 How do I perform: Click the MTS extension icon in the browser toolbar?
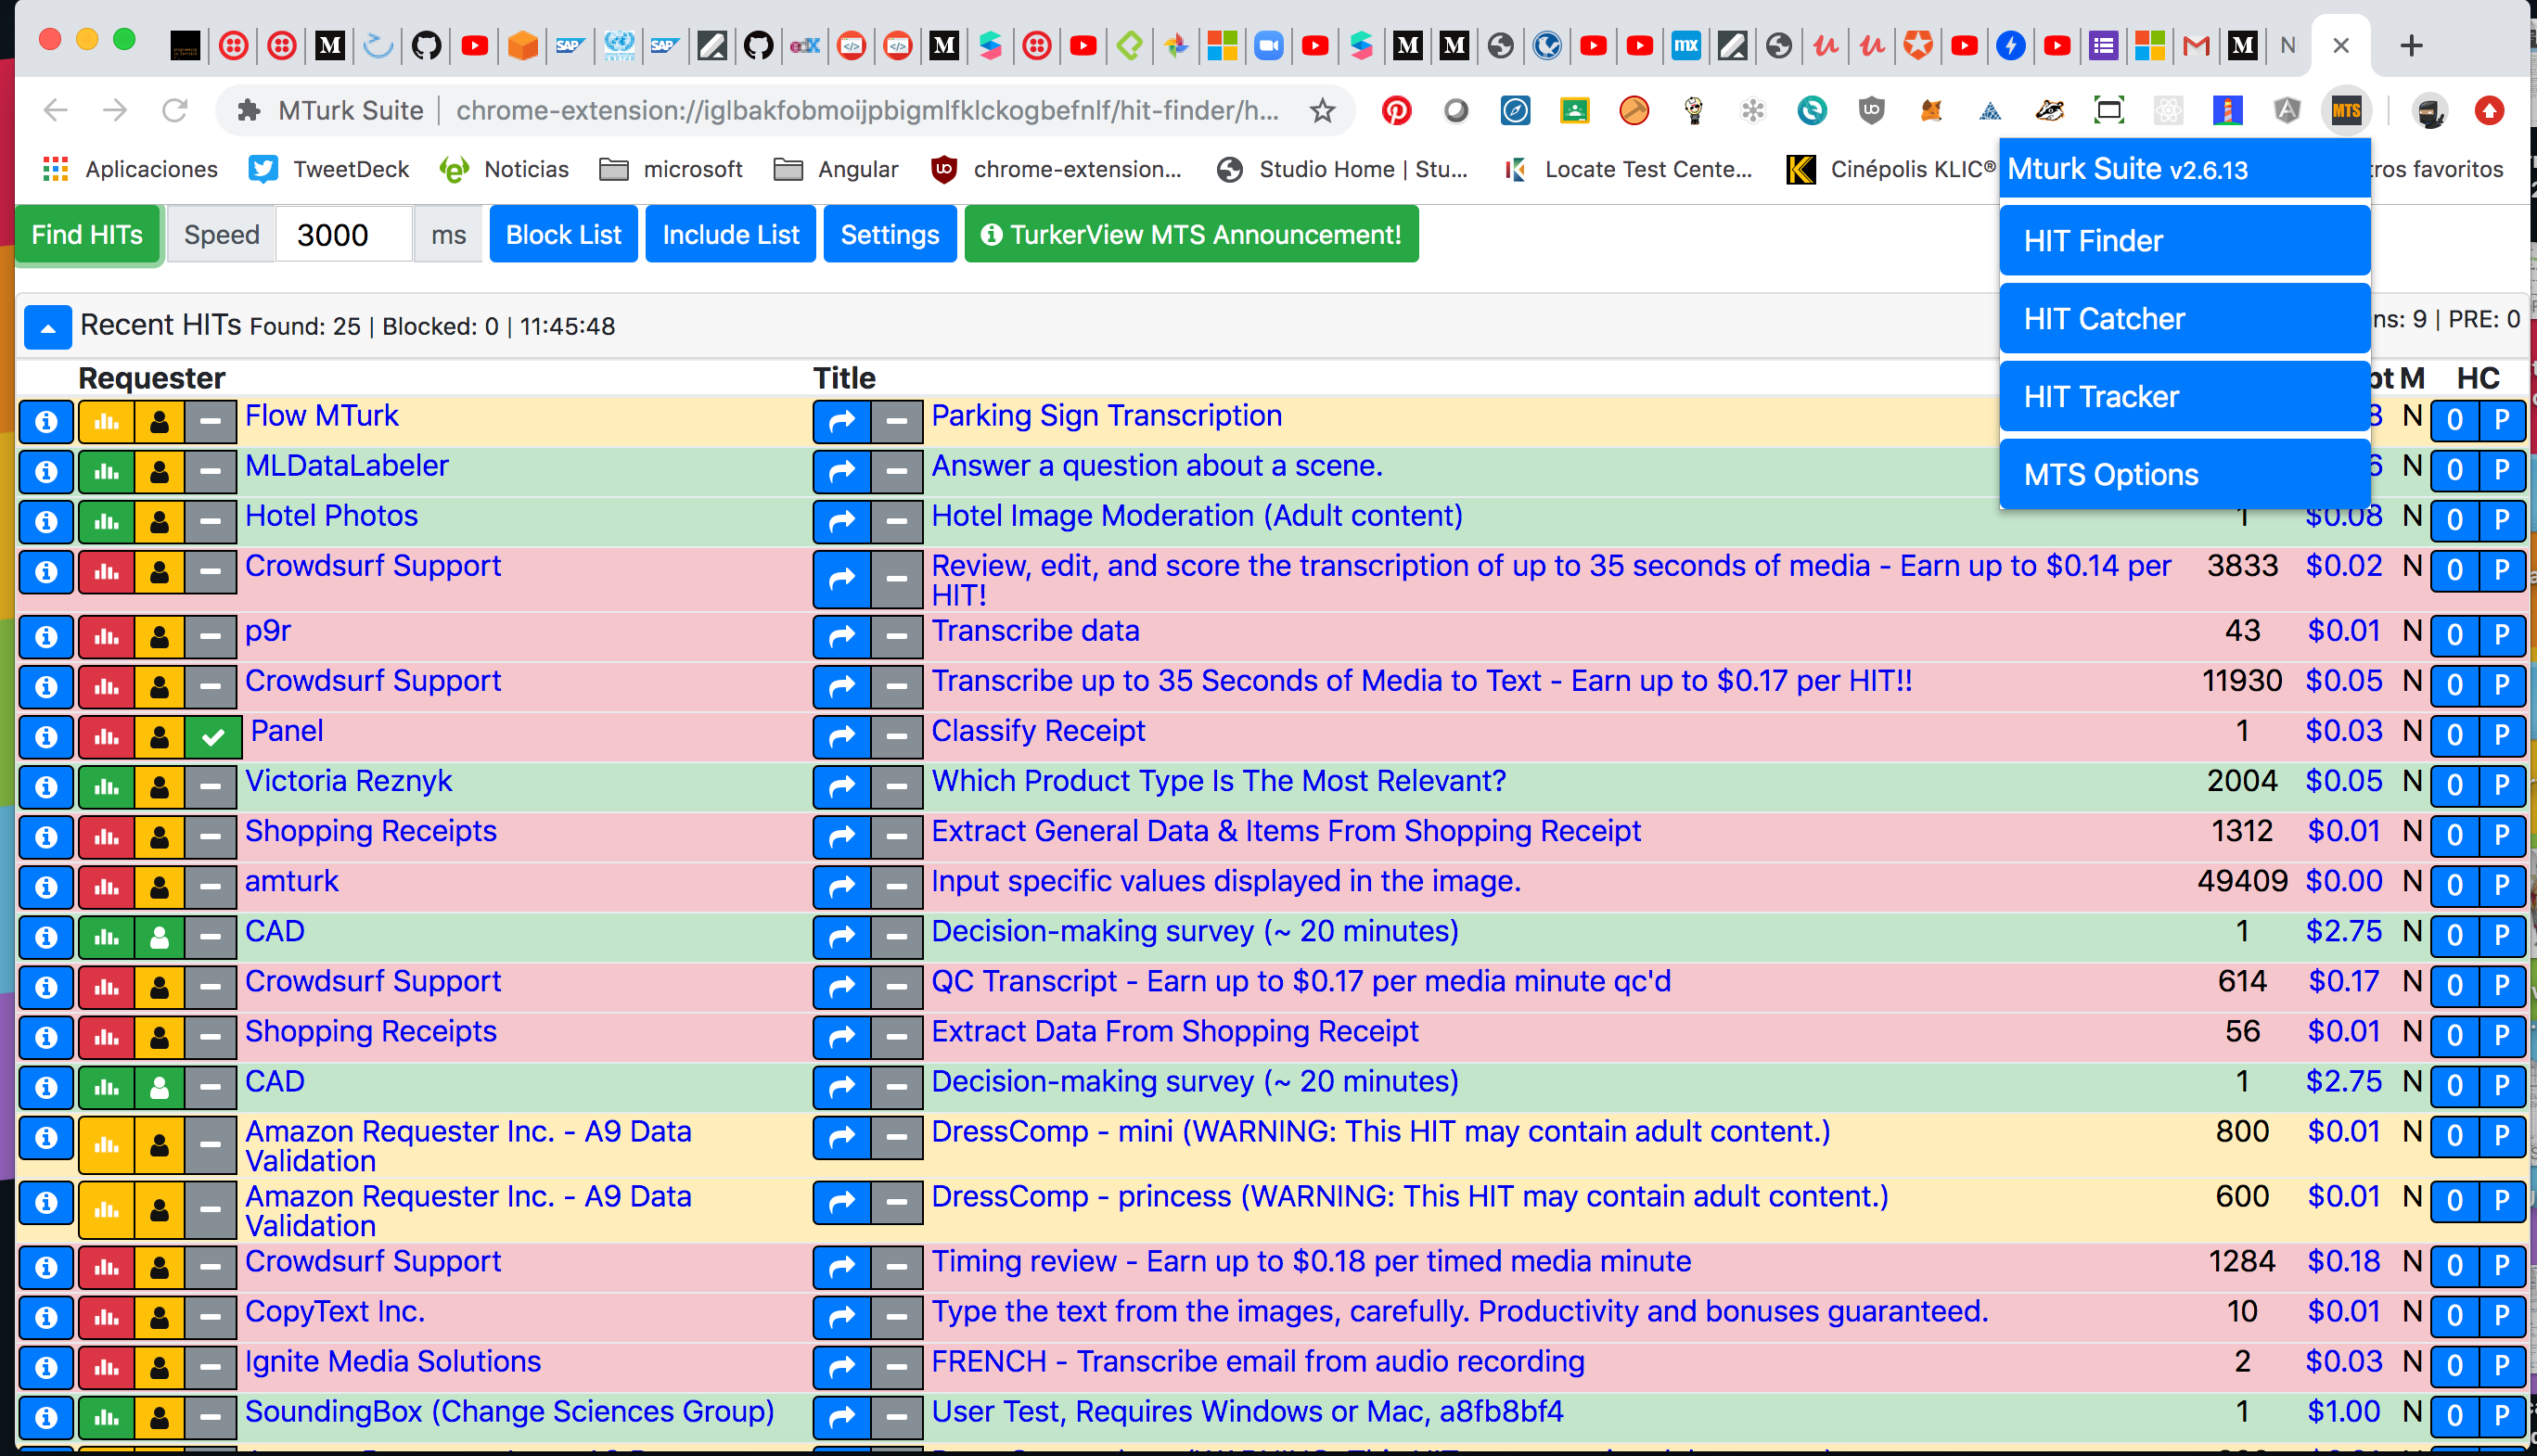tap(2347, 111)
